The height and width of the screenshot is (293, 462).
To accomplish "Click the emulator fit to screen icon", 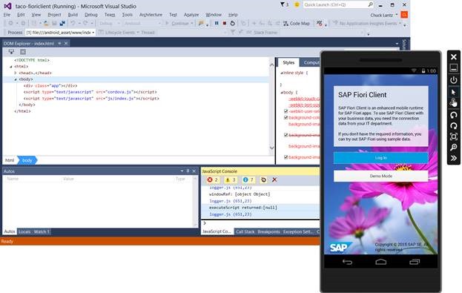I will coord(454,136).
